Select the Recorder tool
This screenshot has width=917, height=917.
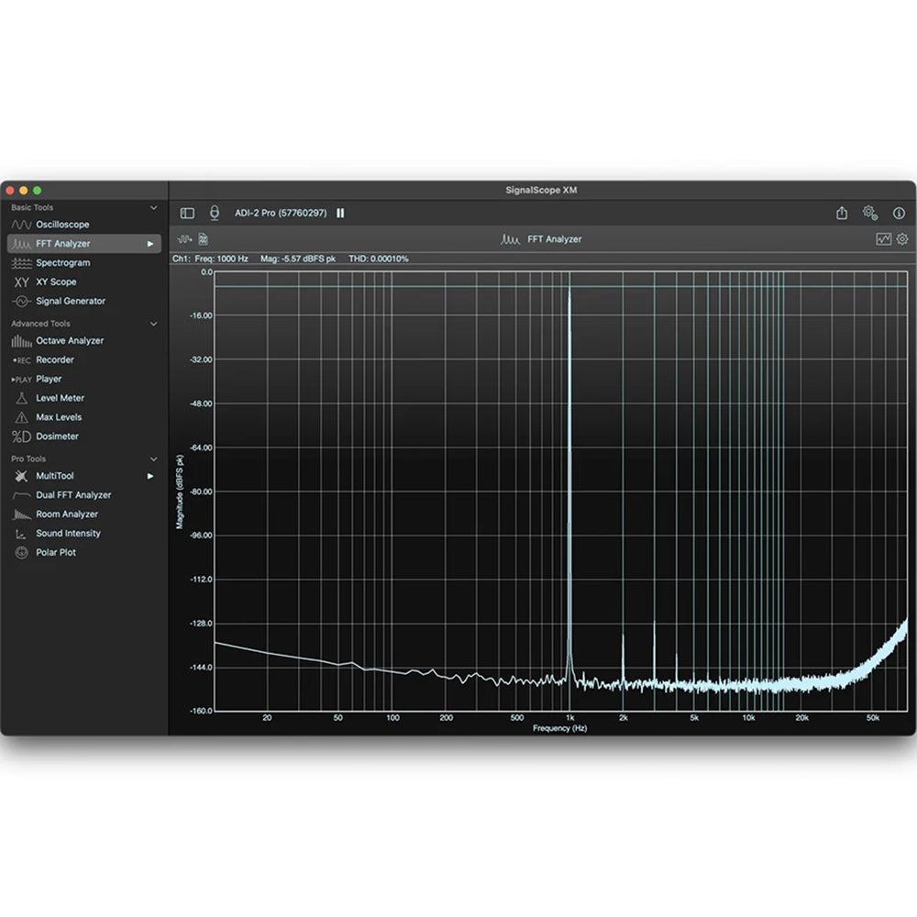point(54,360)
